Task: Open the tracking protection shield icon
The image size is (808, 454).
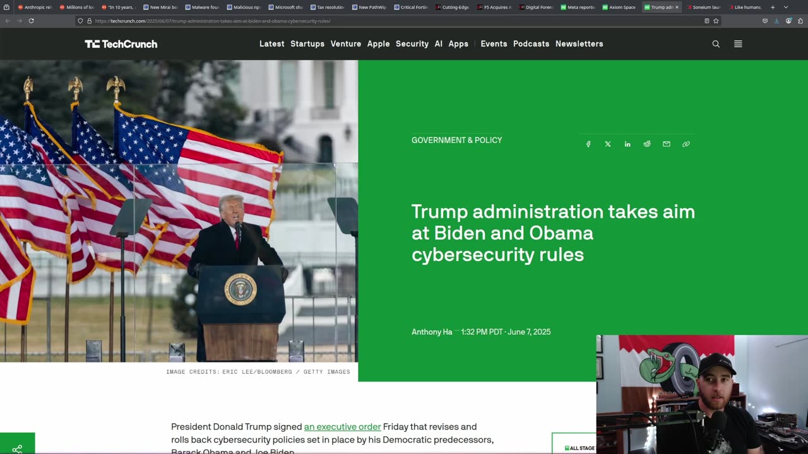Action: [80, 21]
